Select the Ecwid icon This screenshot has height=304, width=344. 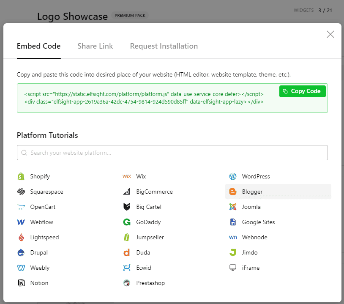(x=126, y=268)
